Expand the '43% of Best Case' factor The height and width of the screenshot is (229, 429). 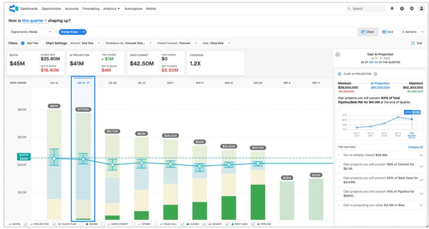coord(421,180)
